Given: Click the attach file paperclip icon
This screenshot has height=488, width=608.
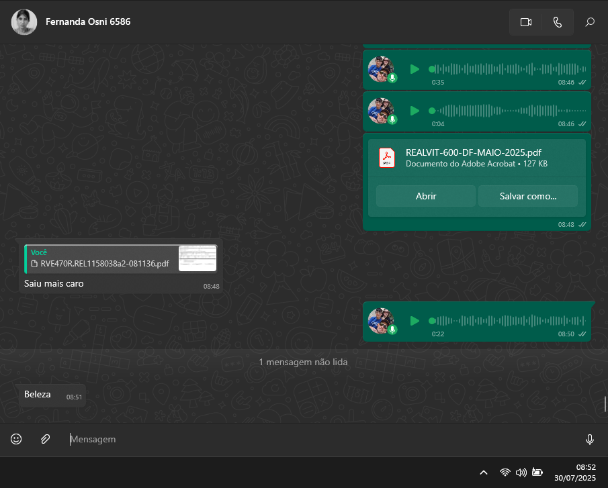Looking at the screenshot, I should point(45,439).
